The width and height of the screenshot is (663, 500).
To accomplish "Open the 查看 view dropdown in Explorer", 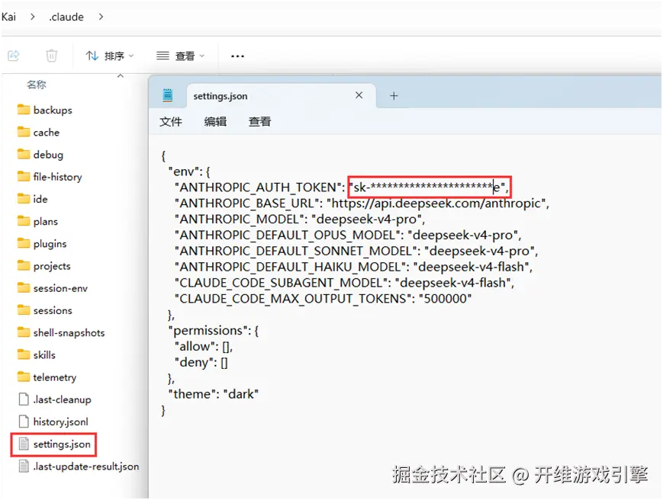I will tap(181, 56).
